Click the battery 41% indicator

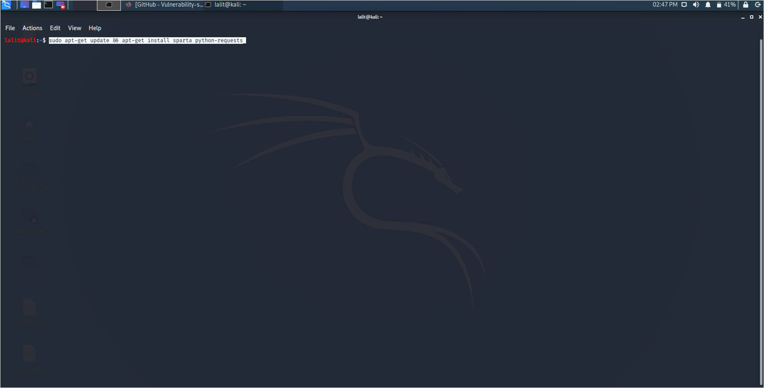[726, 5]
